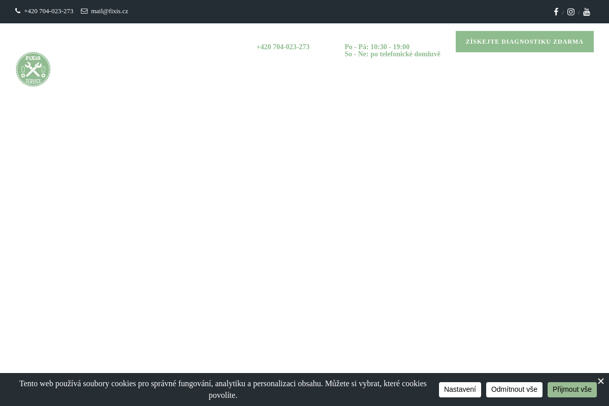609x406 pixels.
Task: Click Odmítnout vše to reject cookies
Action: pyautogui.click(x=514, y=390)
